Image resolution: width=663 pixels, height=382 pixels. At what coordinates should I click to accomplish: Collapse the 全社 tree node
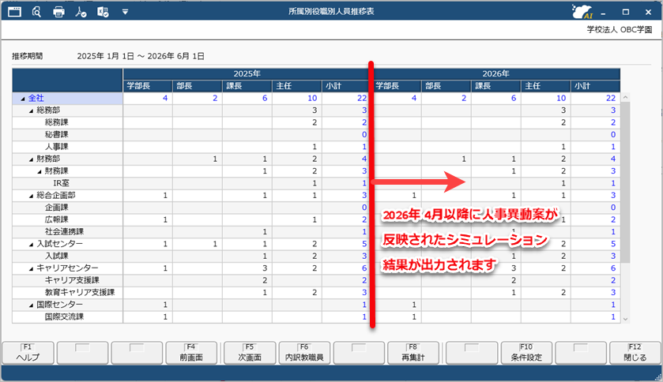pos(23,99)
